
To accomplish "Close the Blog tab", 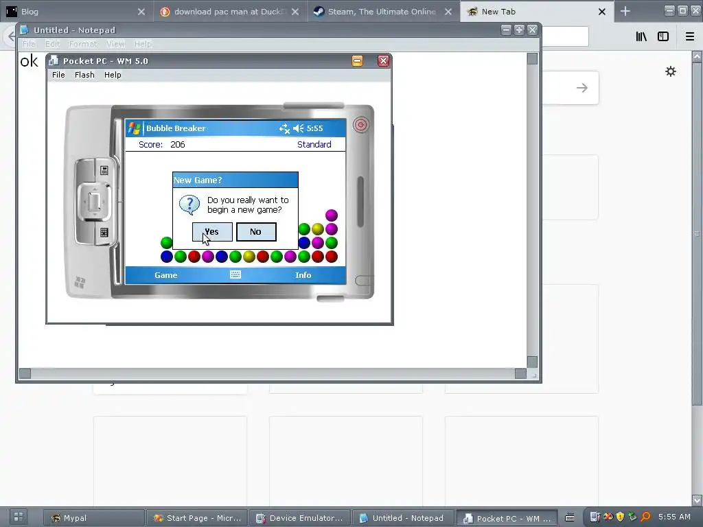I will coord(141,12).
